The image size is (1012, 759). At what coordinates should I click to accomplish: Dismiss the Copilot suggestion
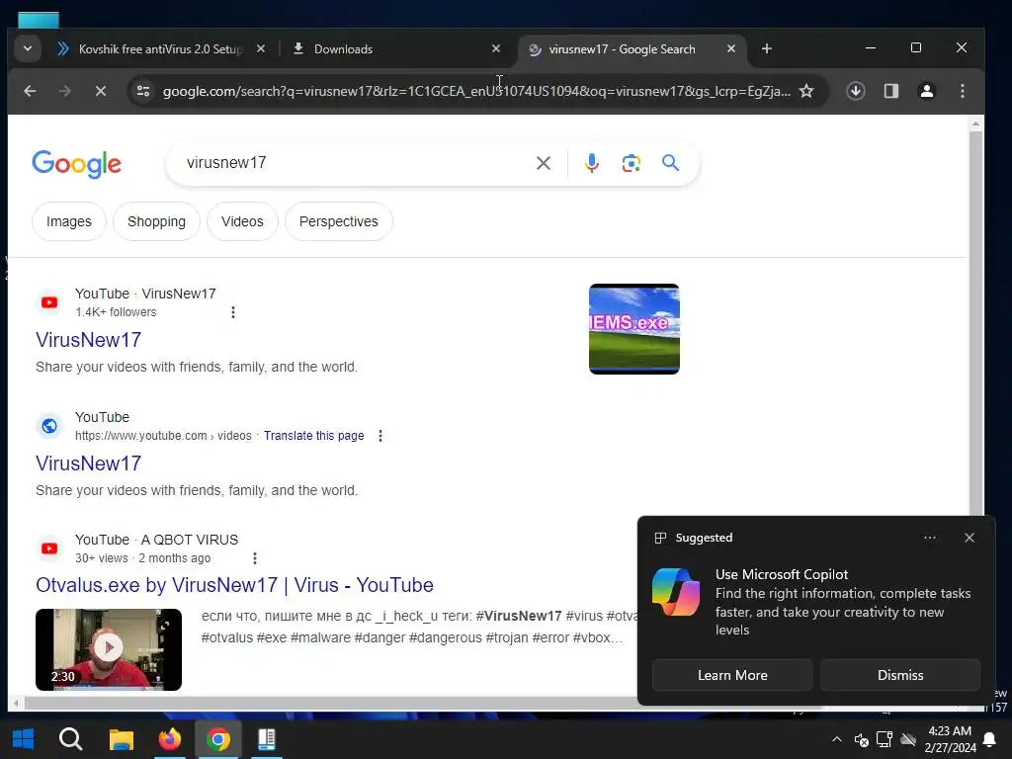point(899,675)
